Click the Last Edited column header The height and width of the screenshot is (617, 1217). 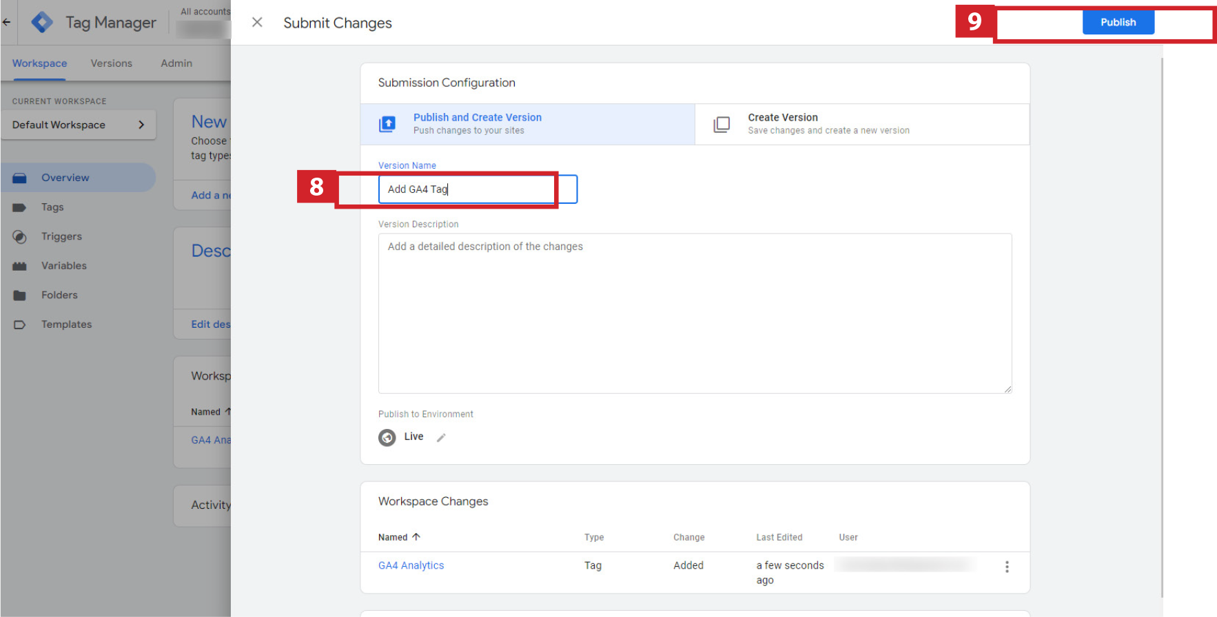(779, 537)
